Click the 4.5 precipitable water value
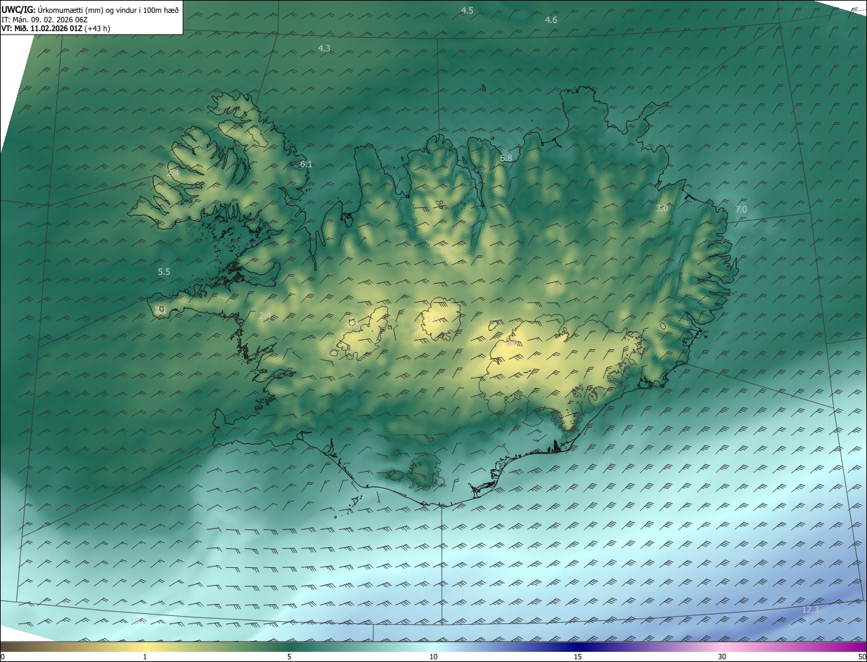This screenshot has height=662, width=867. click(467, 10)
